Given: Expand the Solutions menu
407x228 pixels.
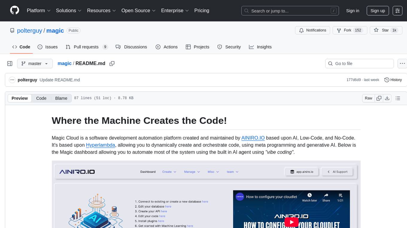Looking at the screenshot, I should pos(69,10).
